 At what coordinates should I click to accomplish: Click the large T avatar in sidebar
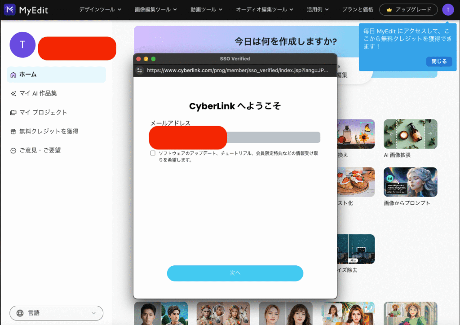tap(22, 44)
